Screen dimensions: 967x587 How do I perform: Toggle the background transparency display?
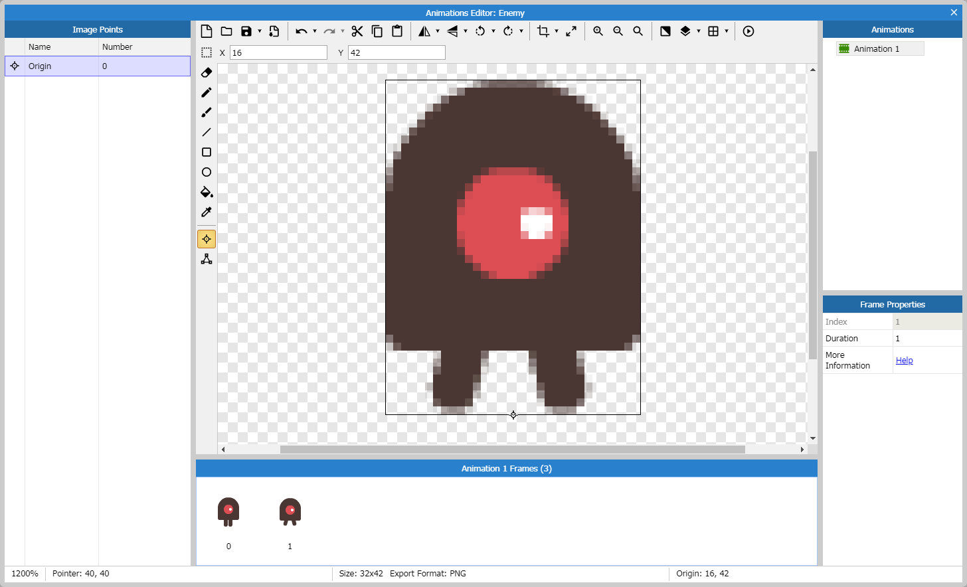[x=665, y=31]
